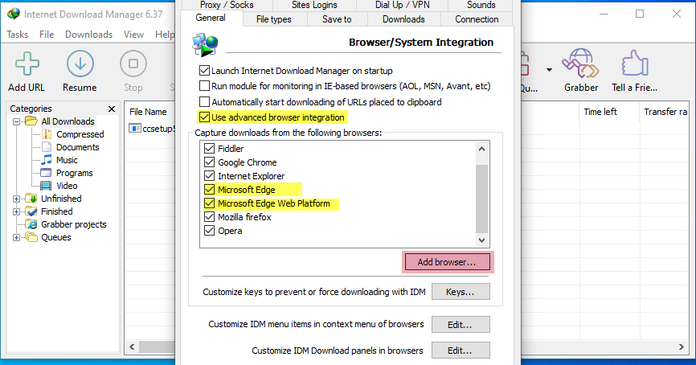Open the Connection tab

(x=477, y=19)
